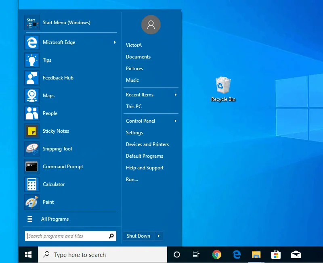323x263 pixels.
Task: Launch the Snipping Tool
Action: pyautogui.click(x=57, y=148)
